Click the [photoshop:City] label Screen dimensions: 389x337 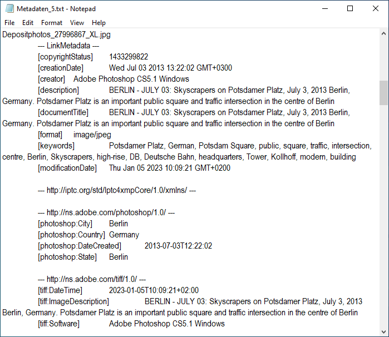(65, 224)
